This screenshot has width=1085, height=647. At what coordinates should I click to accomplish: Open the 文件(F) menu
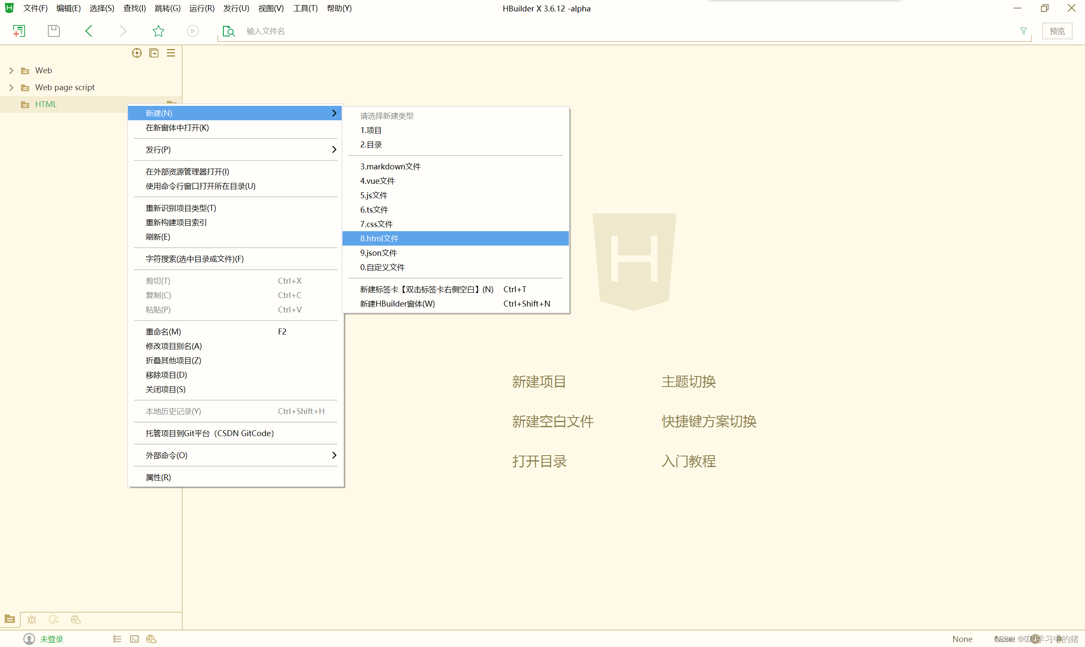click(35, 8)
